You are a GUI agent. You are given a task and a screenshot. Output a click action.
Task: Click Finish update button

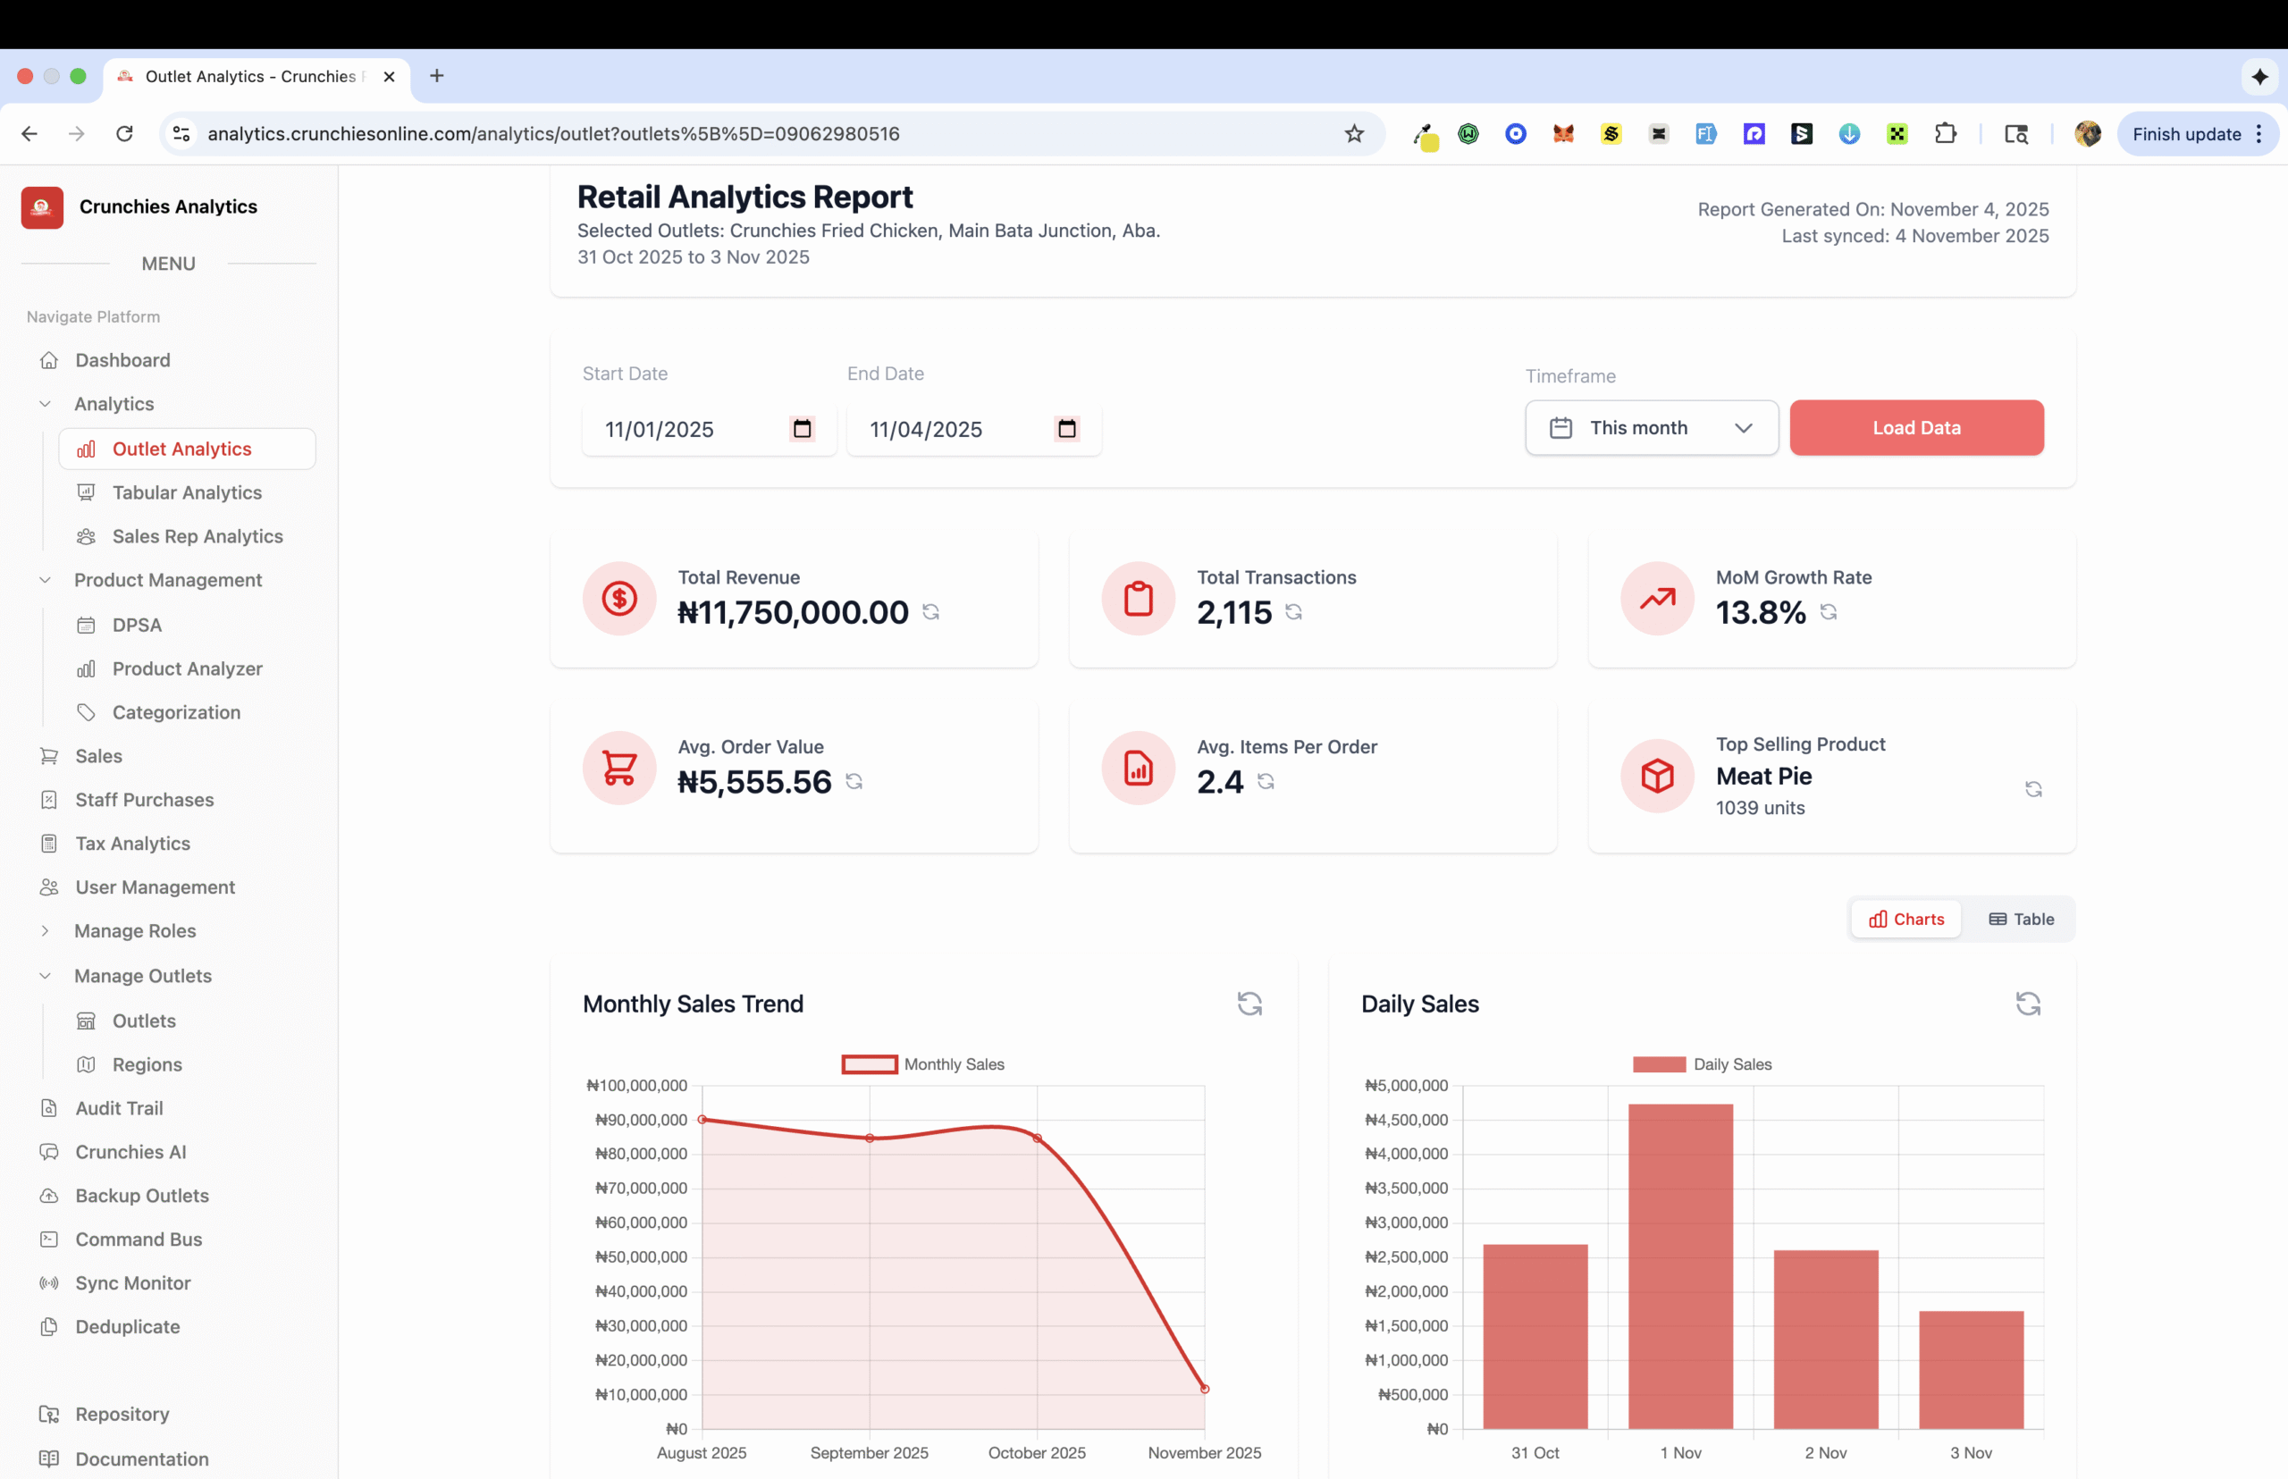(x=2186, y=133)
